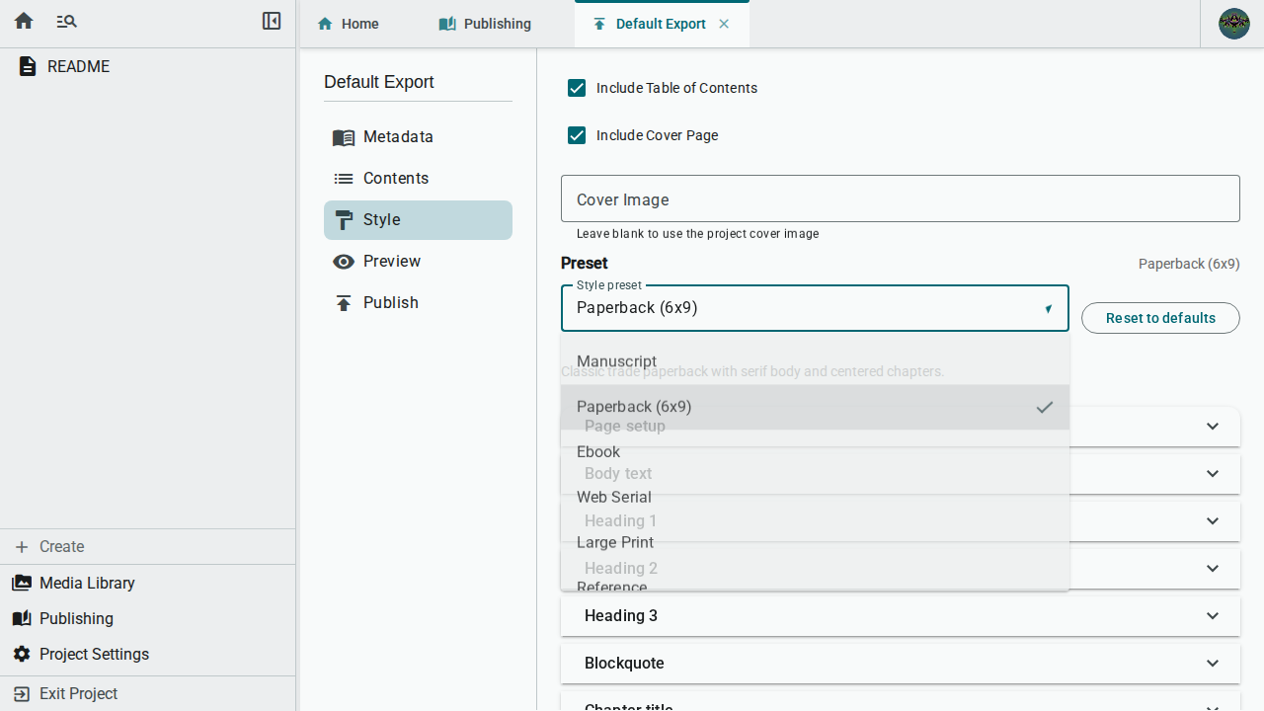Click the Home tab house icon
The height and width of the screenshot is (711, 1264).
[x=325, y=24]
